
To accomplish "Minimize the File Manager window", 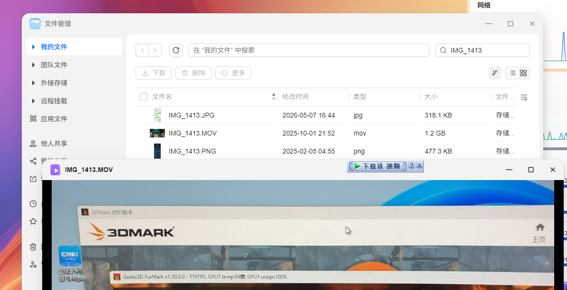I will pyautogui.click(x=489, y=24).
